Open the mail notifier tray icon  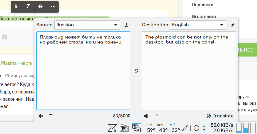[111, 128]
